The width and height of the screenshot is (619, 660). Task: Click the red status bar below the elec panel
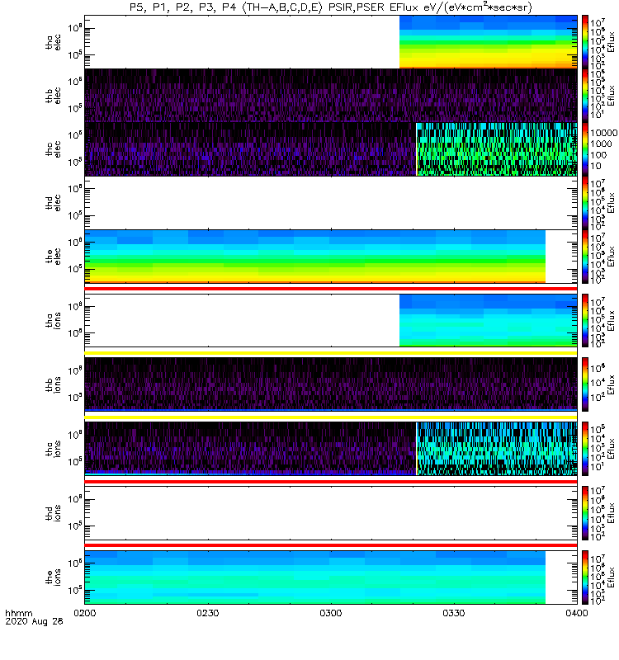331,289
